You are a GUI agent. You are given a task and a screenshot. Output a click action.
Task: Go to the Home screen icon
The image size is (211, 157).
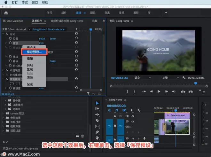6,13
